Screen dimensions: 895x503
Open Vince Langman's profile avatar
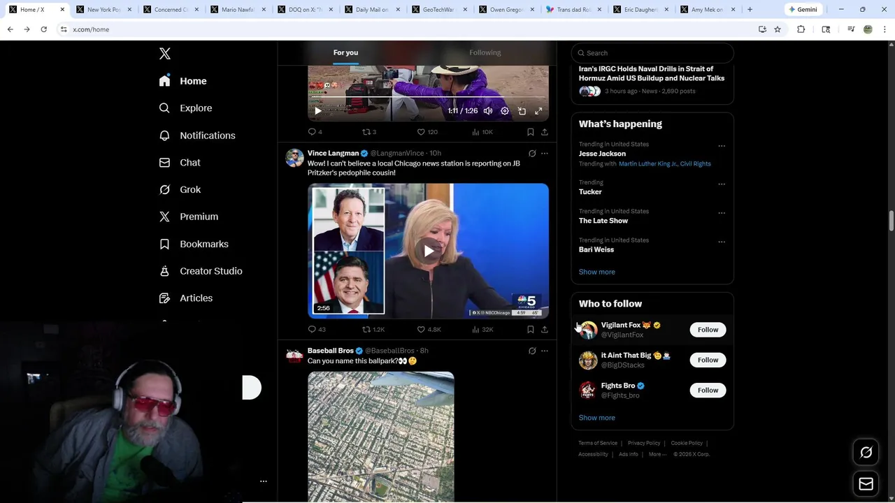[294, 157]
